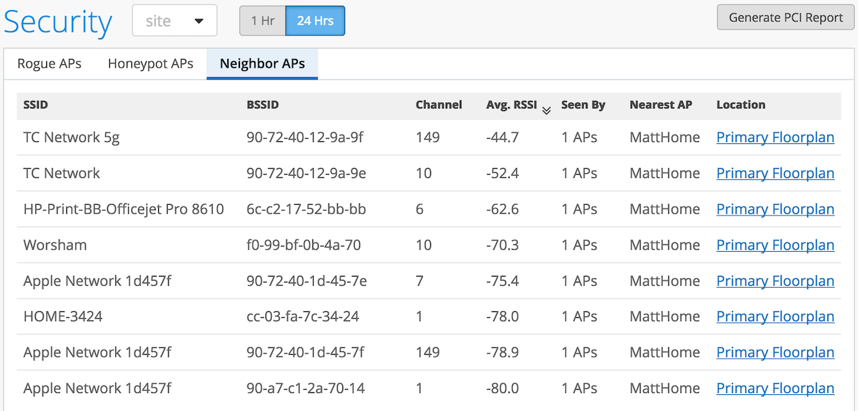Sort by the BSSID column header

click(263, 105)
